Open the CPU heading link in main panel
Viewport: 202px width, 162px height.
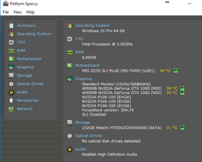79,39
